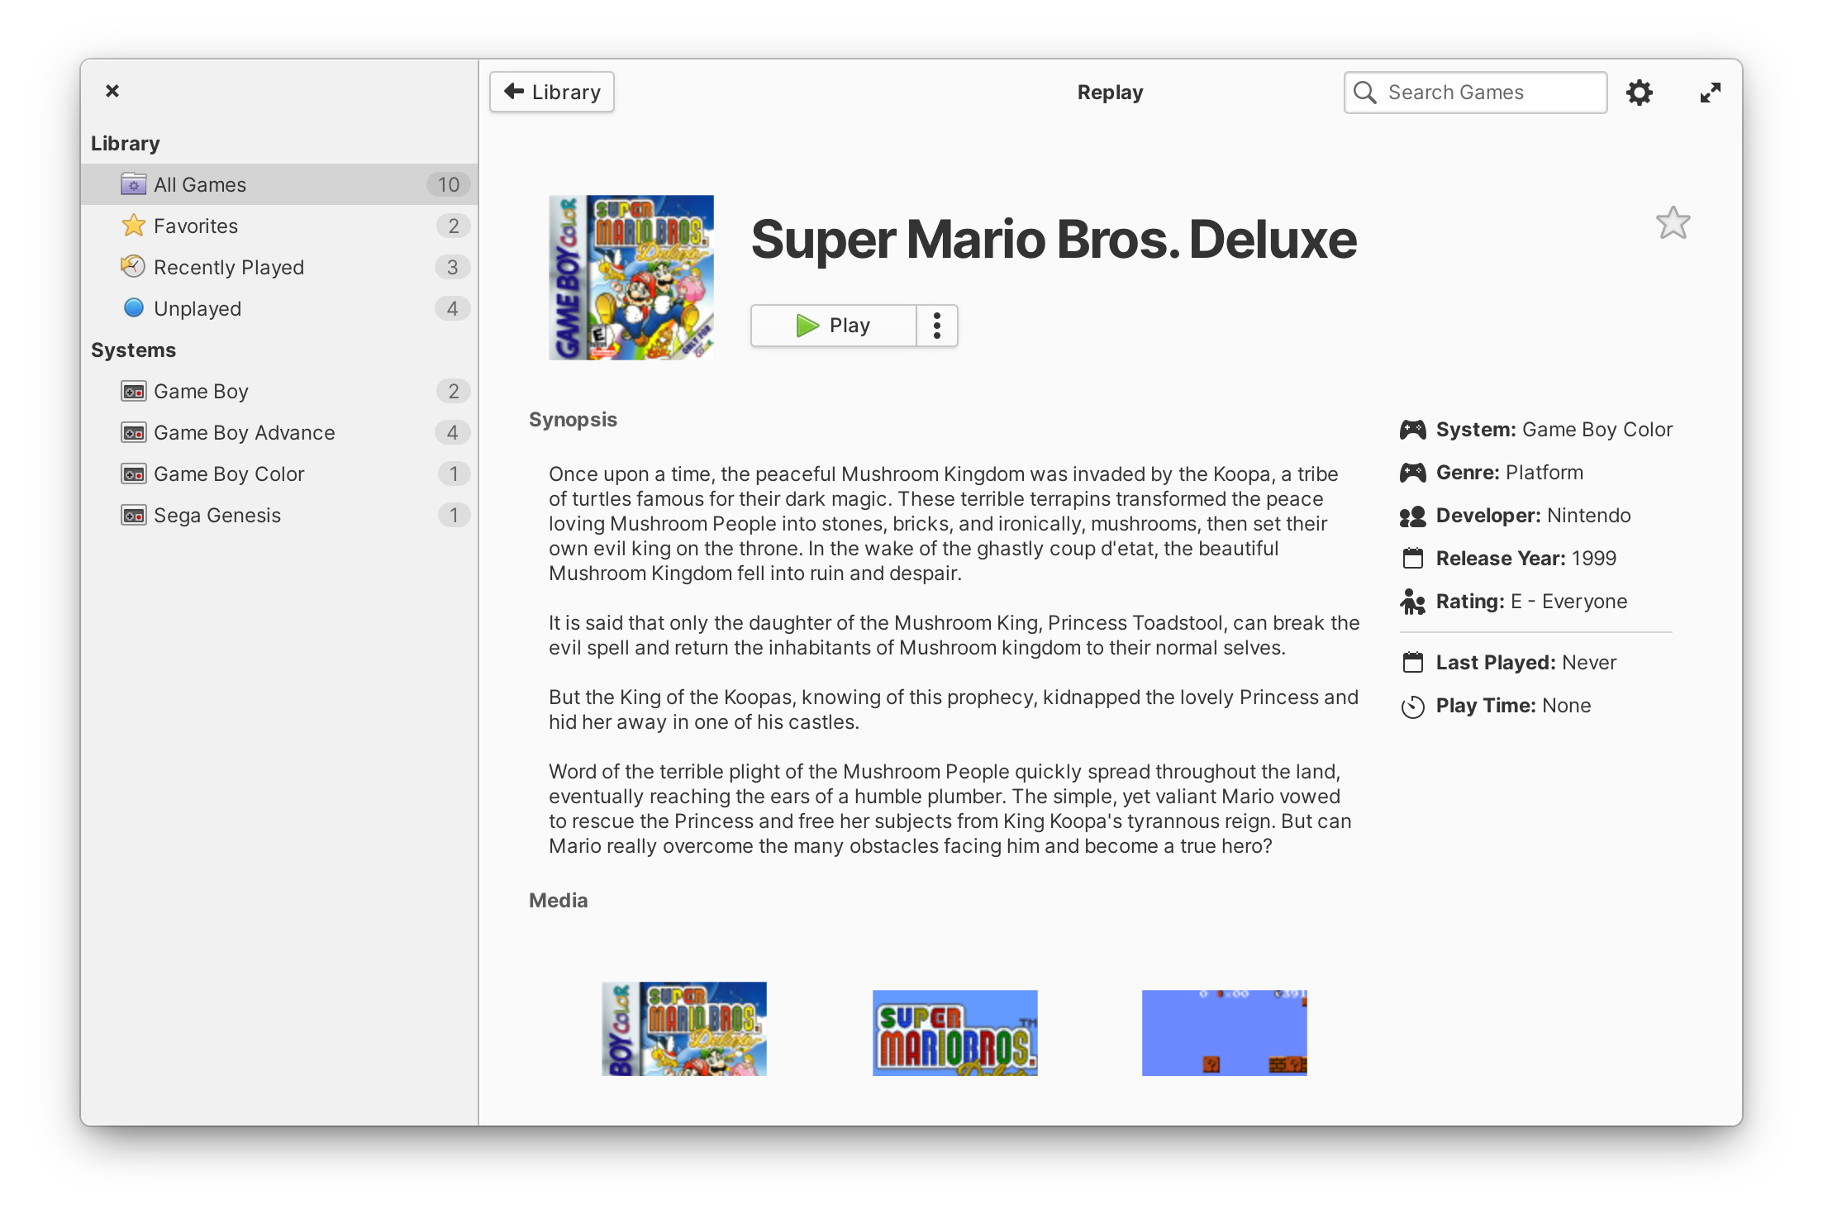1823x1228 pixels.
Task: Click the large game cover image
Action: pos(631,277)
